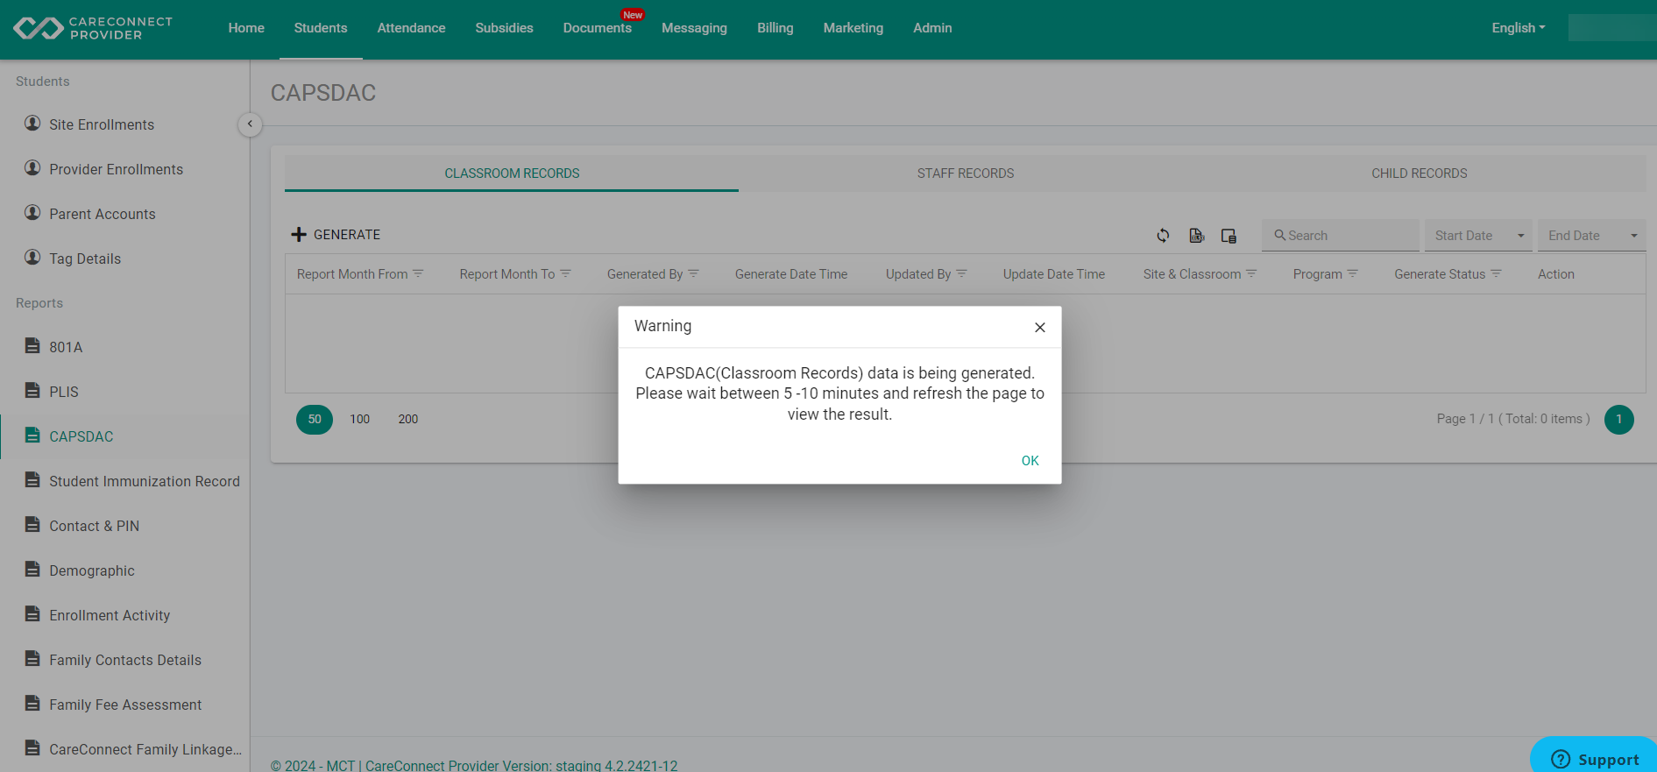Click the 801A report document icon
Viewport: 1657px width, 772px height.
pyautogui.click(x=32, y=346)
